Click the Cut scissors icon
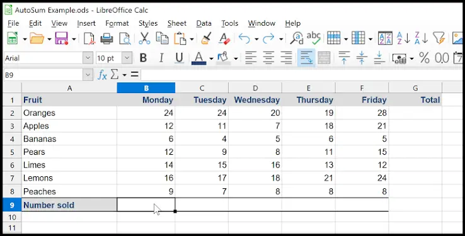 [x=144, y=38]
